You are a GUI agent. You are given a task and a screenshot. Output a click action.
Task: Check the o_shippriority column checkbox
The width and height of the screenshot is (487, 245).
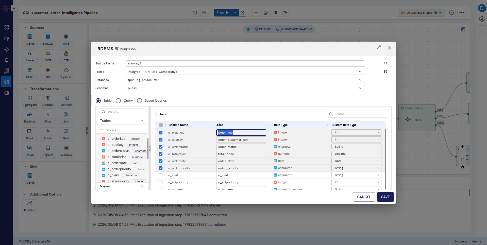tap(161, 182)
